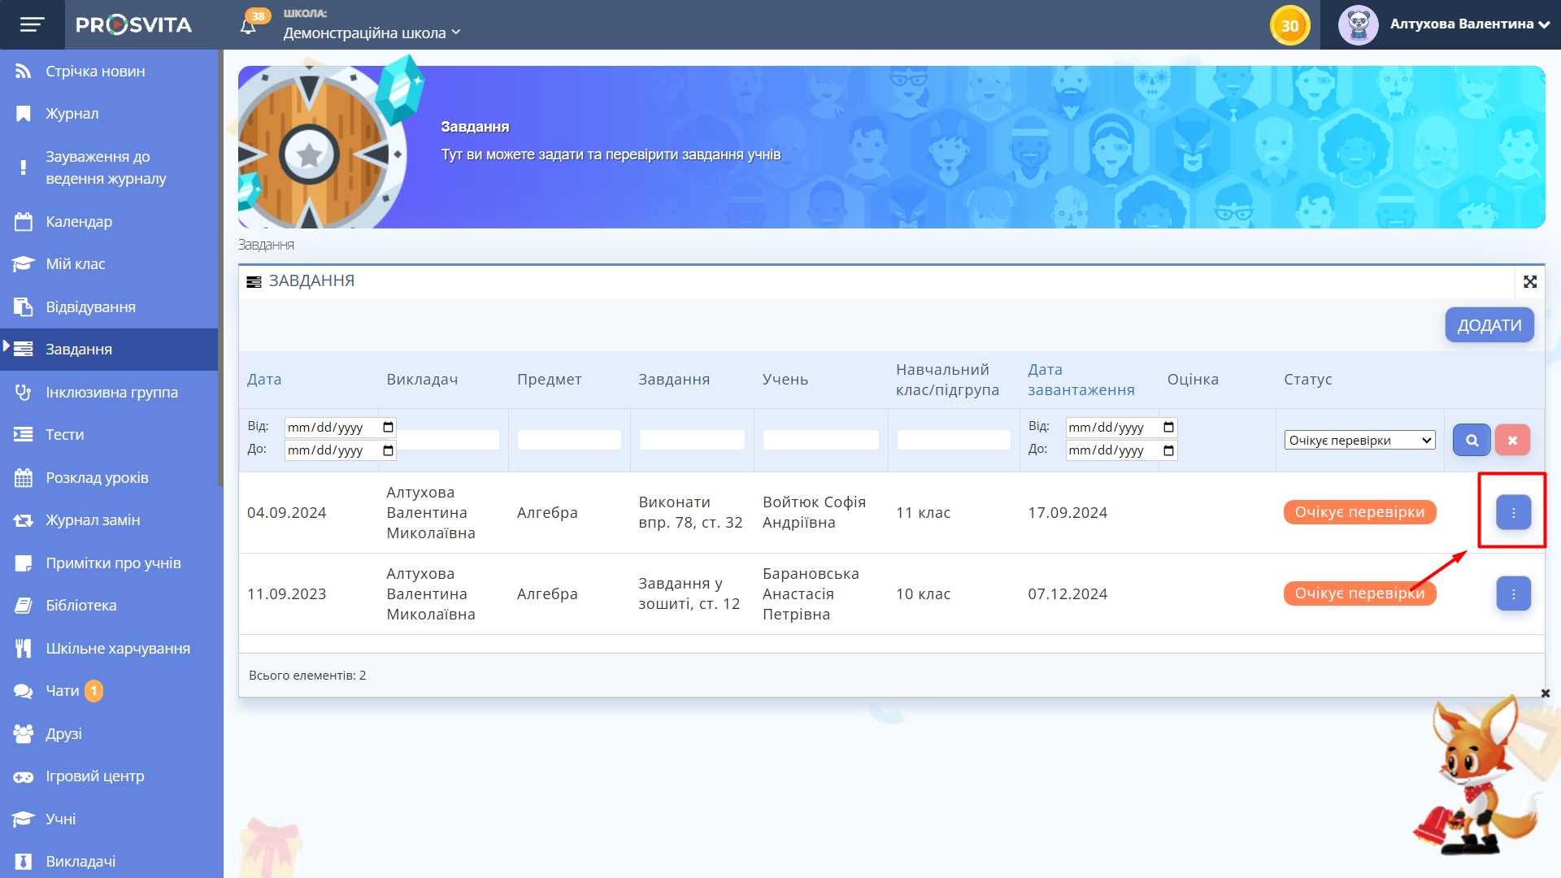Open three-dot menu for Барановська Анастасія row

point(1513,593)
